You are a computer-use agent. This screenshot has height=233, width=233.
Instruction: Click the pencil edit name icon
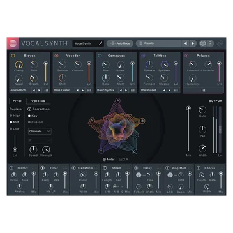(x=101, y=43)
